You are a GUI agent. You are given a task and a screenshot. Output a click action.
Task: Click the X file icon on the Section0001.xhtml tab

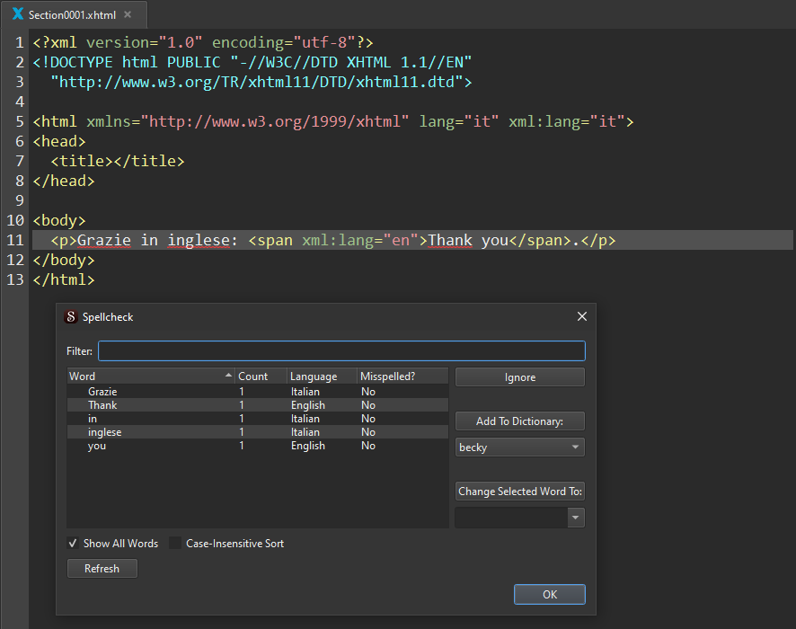[18, 15]
